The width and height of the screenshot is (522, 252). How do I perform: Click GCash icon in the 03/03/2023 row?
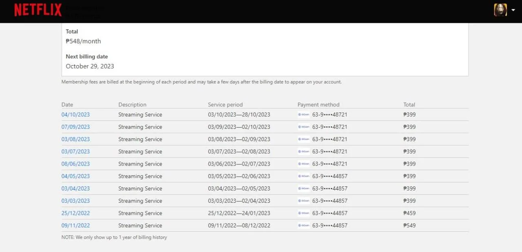click(304, 201)
